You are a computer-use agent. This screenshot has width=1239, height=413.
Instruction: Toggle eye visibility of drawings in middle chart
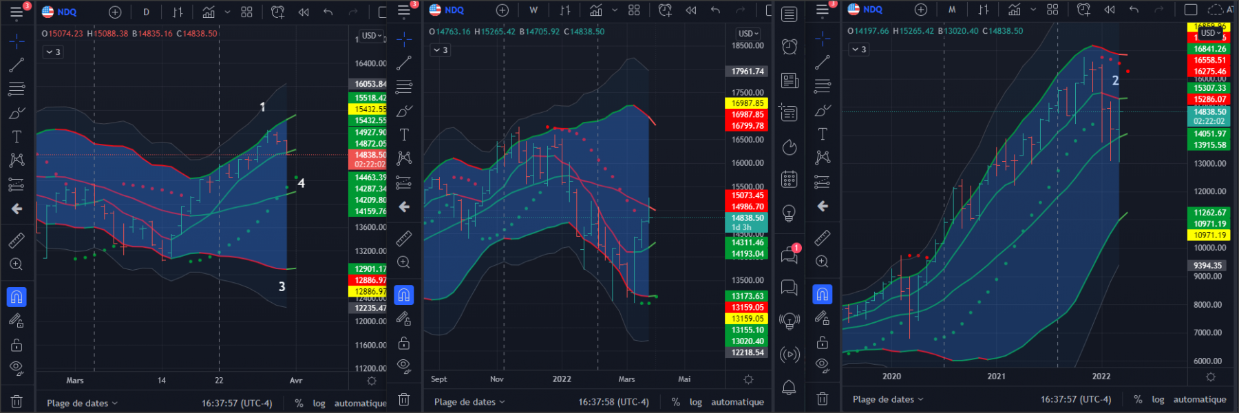click(x=404, y=366)
